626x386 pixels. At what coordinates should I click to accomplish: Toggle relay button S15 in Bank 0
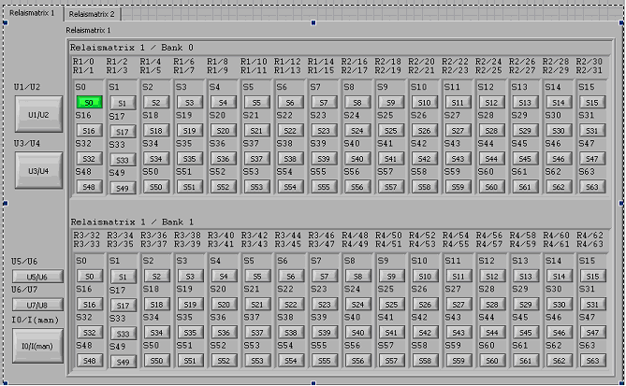click(592, 103)
